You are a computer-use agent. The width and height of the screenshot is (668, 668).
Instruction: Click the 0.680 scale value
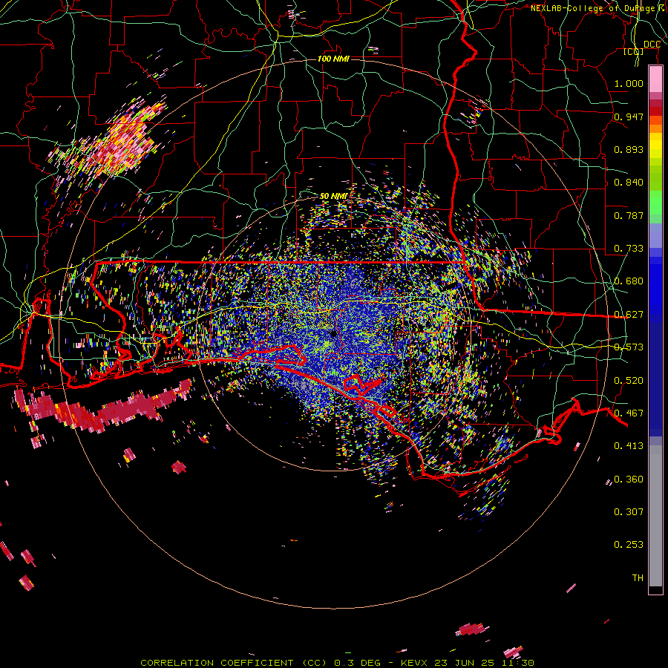click(x=629, y=281)
